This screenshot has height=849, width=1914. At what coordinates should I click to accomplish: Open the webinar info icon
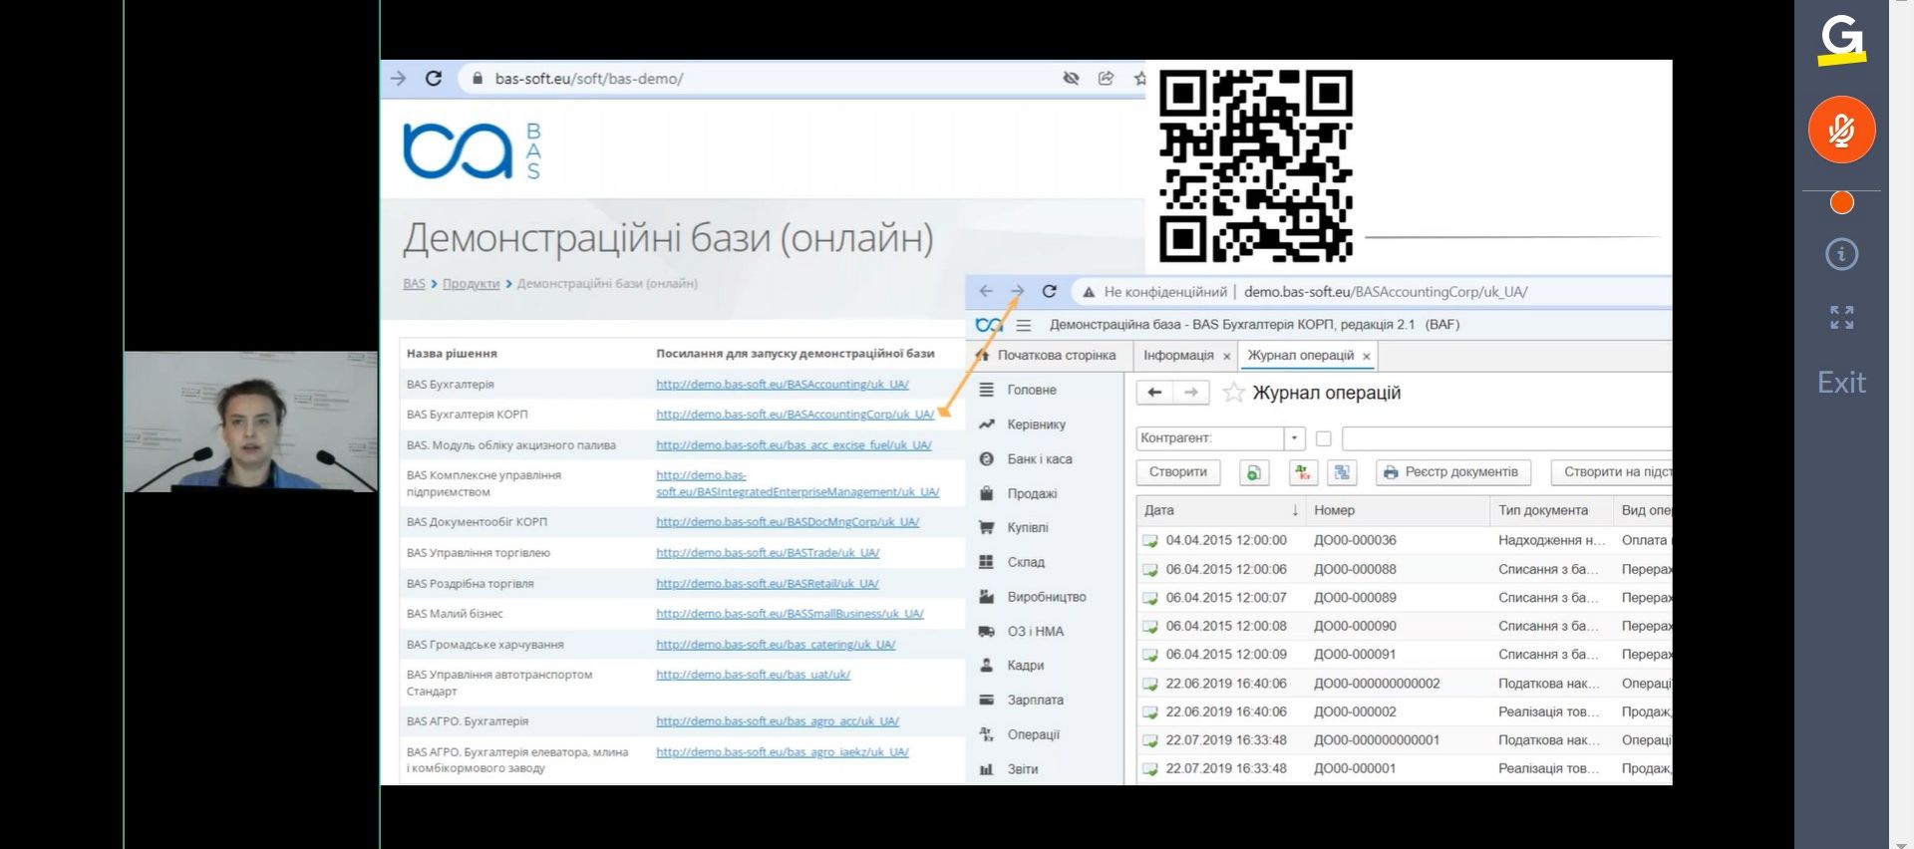coord(1841,254)
